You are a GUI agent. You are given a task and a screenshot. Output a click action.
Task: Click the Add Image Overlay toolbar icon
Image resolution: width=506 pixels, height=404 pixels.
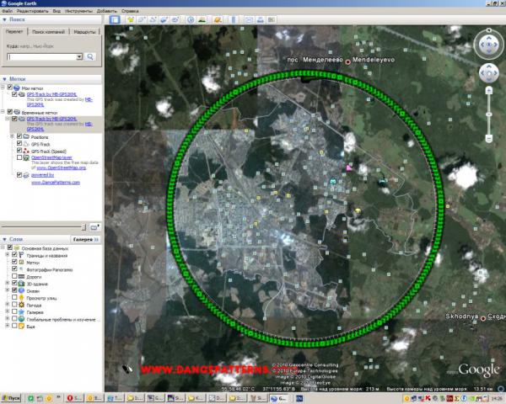[x=164, y=20]
